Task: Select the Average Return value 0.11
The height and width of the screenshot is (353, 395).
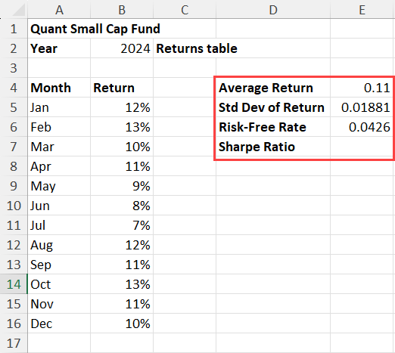Action: pos(362,88)
